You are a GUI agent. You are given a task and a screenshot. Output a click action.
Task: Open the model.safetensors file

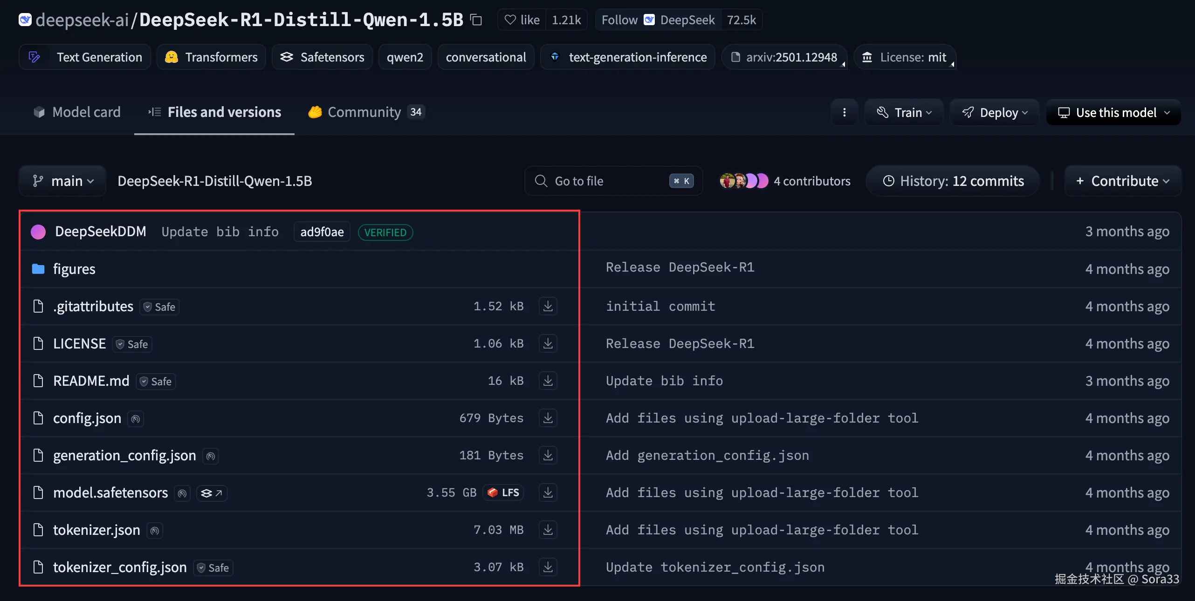pyautogui.click(x=110, y=493)
